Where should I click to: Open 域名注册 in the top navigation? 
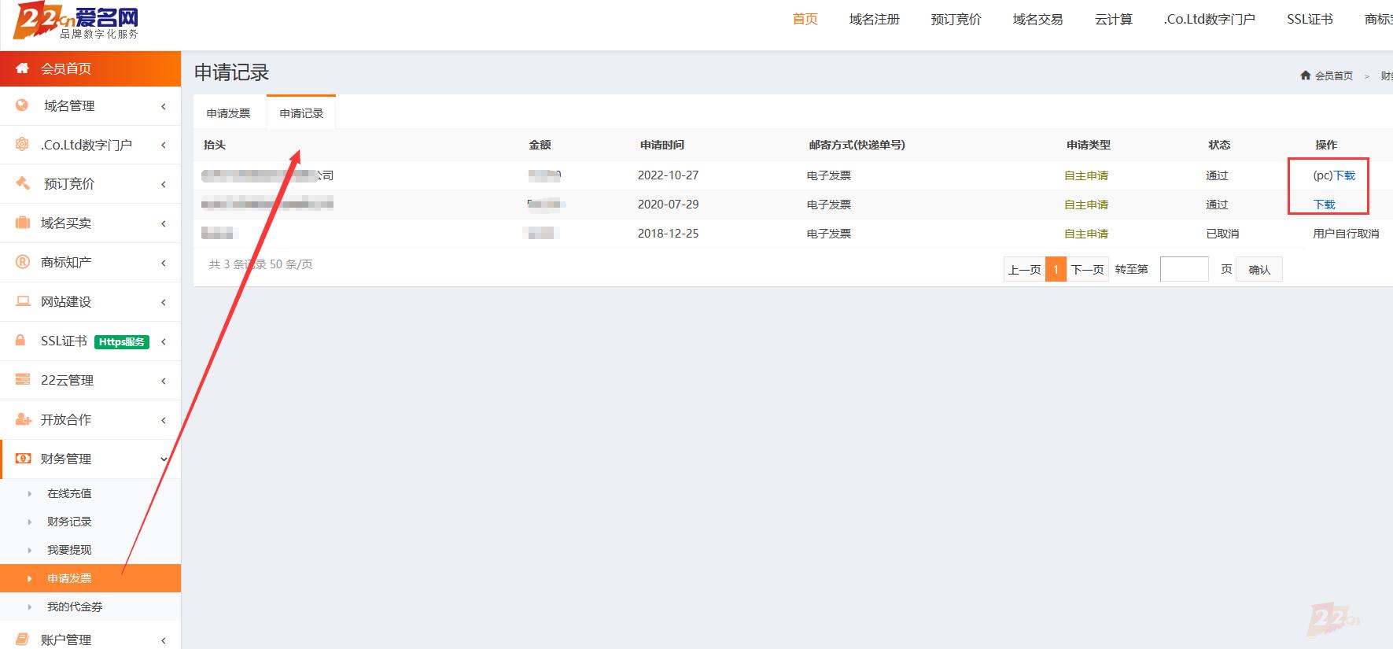875,19
